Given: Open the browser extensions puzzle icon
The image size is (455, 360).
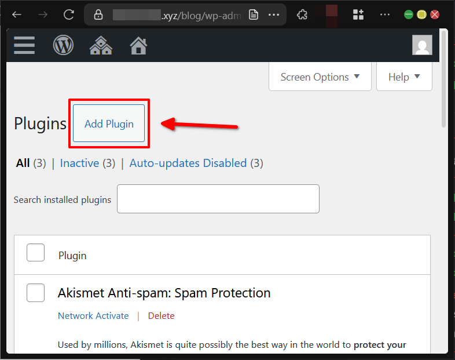Looking at the screenshot, I should pyautogui.click(x=302, y=14).
